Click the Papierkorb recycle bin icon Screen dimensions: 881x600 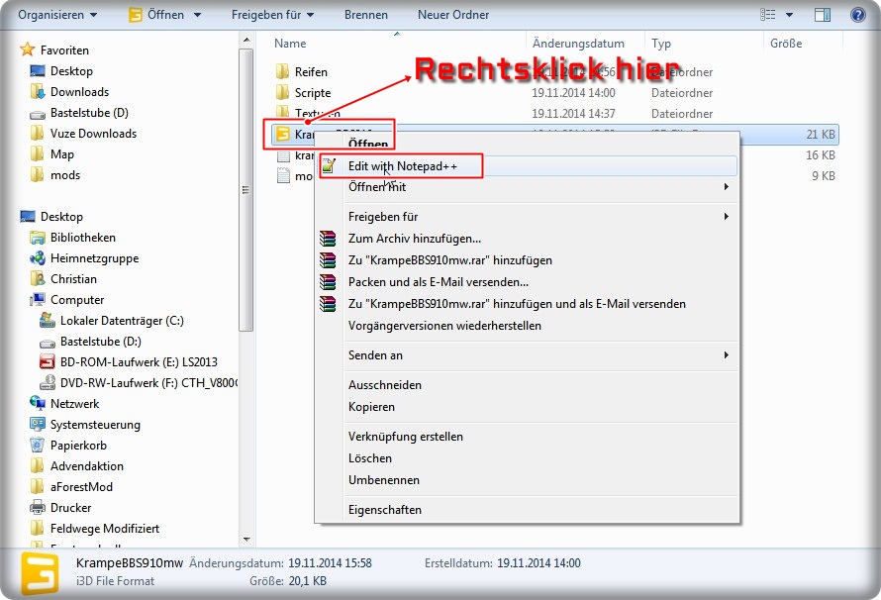coord(38,446)
